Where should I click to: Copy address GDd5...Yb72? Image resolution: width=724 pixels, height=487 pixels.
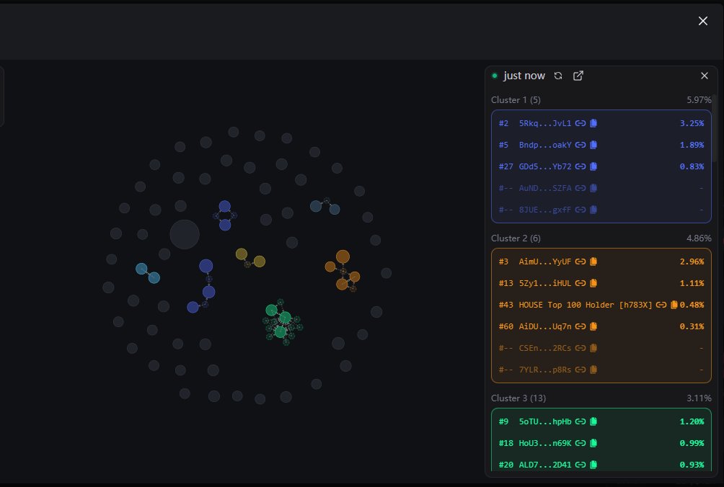point(593,166)
